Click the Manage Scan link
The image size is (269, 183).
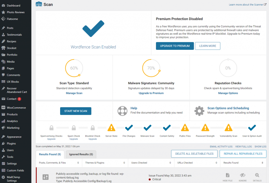[x=74, y=93]
